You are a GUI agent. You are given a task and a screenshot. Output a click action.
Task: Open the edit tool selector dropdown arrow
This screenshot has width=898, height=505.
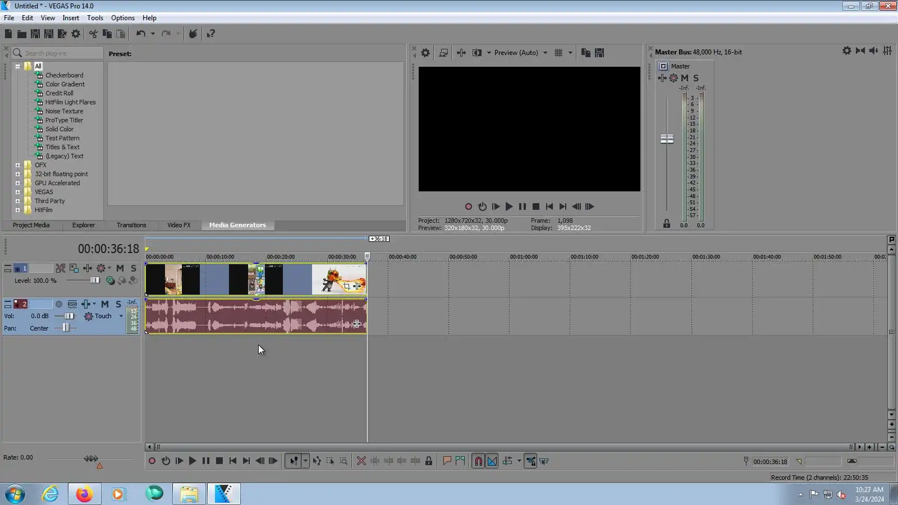click(305, 461)
